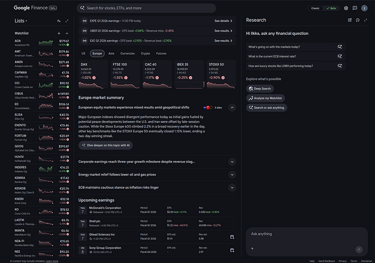
Task: Click the EXC earnings live icon
Action: coord(85,41)
